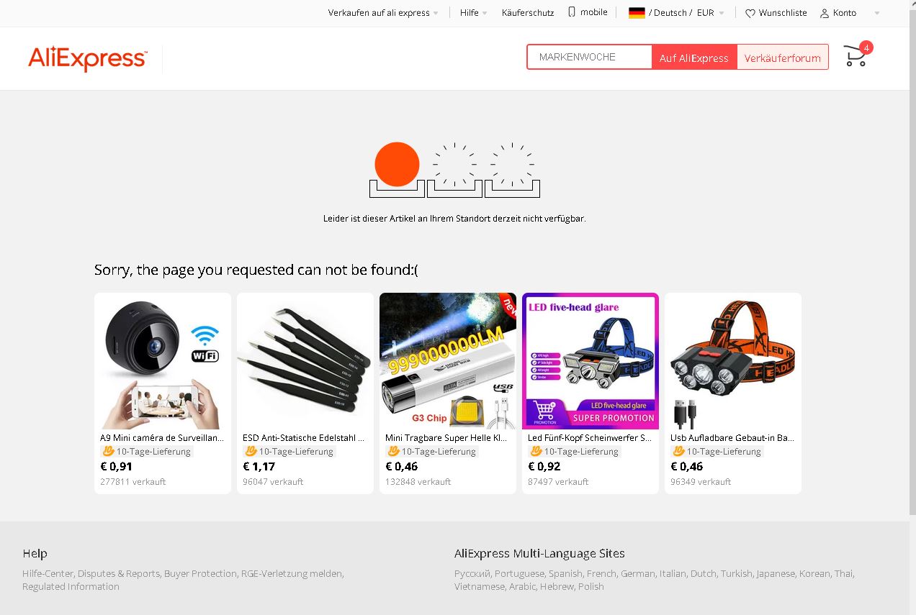The width and height of the screenshot is (916, 615).
Task: Click the delivery badge on the A9 camera item
Action: pyautogui.click(x=146, y=452)
